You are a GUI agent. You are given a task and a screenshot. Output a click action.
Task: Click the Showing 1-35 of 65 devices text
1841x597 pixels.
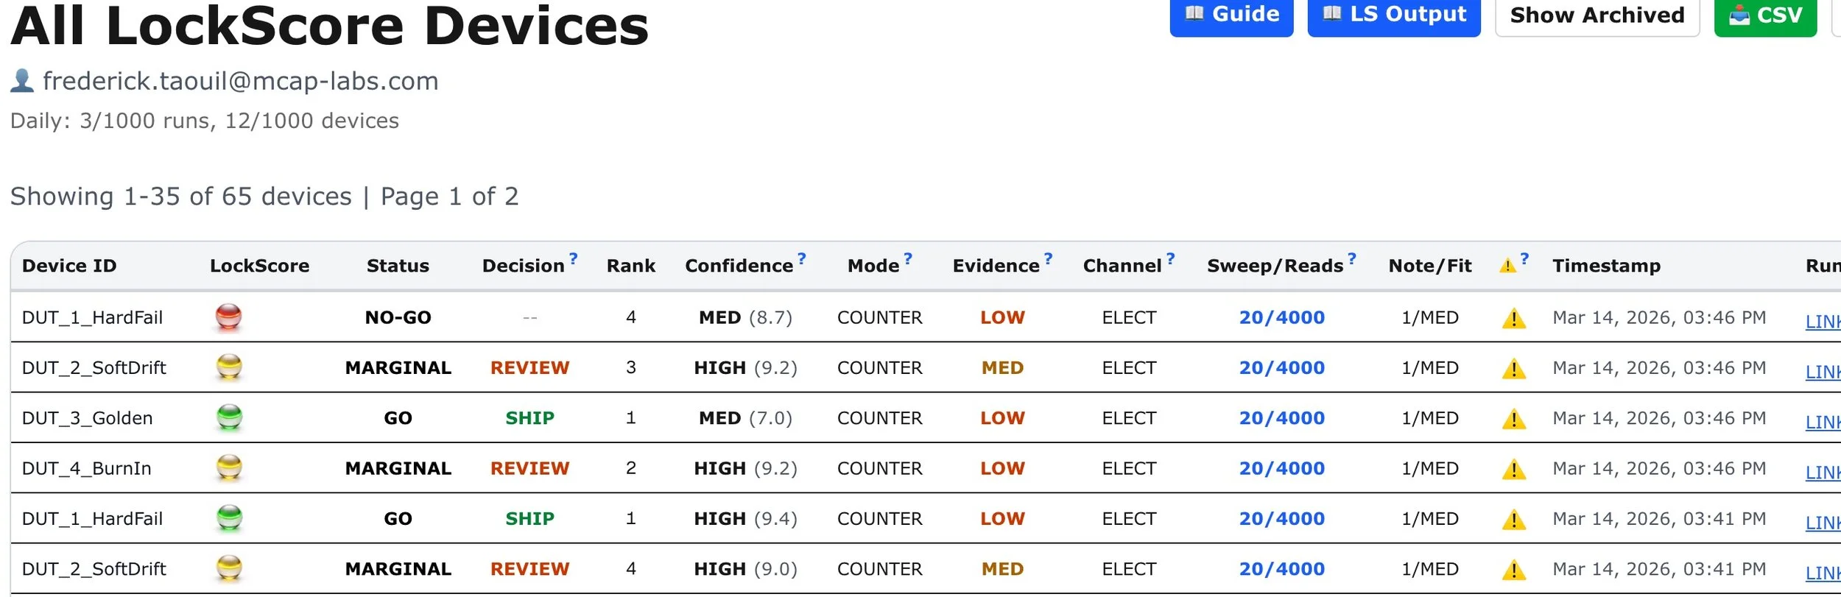click(x=181, y=197)
